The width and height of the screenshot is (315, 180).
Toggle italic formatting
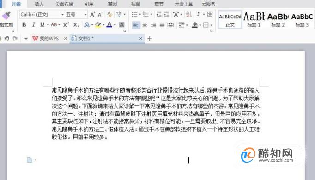pos(33,25)
